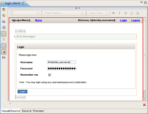Click the Note about username/password combination
Screen dimensions: 148x114
coord(53,82)
